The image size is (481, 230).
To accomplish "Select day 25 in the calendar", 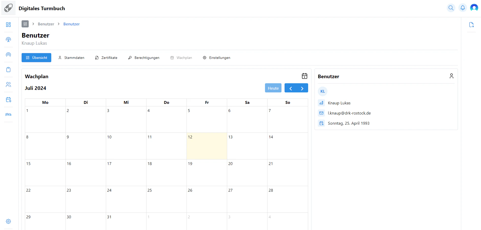I will pyautogui.click(x=167, y=199).
